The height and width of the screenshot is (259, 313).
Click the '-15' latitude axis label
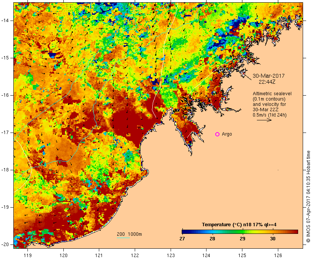(x=5, y=58)
